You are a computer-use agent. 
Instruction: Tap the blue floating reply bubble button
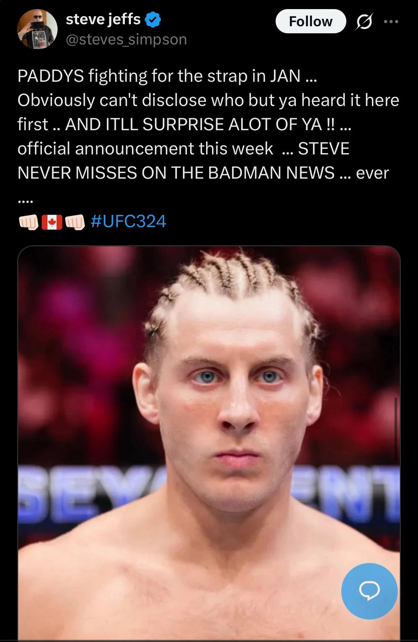point(370,591)
